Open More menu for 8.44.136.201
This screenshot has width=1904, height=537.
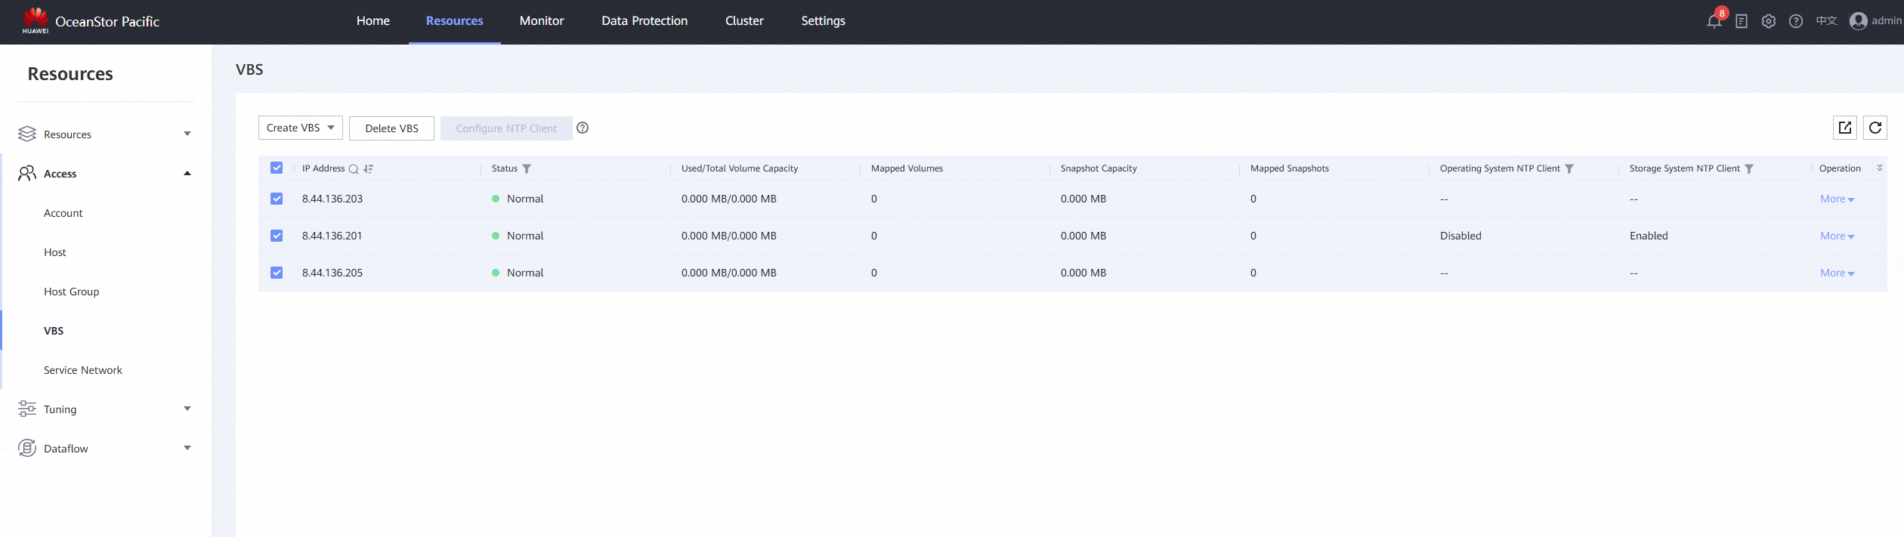coord(1838,236)
